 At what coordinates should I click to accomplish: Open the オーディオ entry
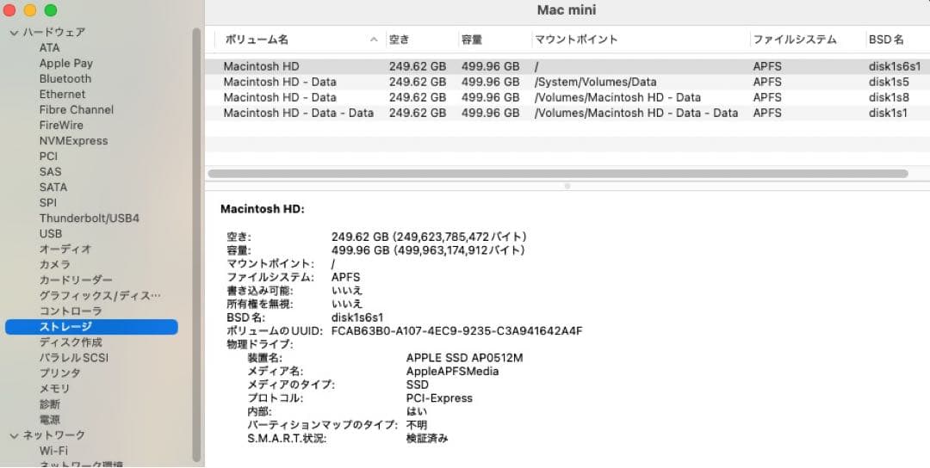click(65, 249)
